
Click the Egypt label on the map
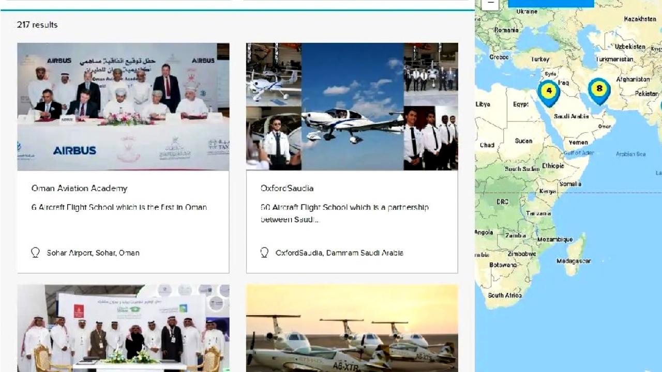[x=521, y=104]
